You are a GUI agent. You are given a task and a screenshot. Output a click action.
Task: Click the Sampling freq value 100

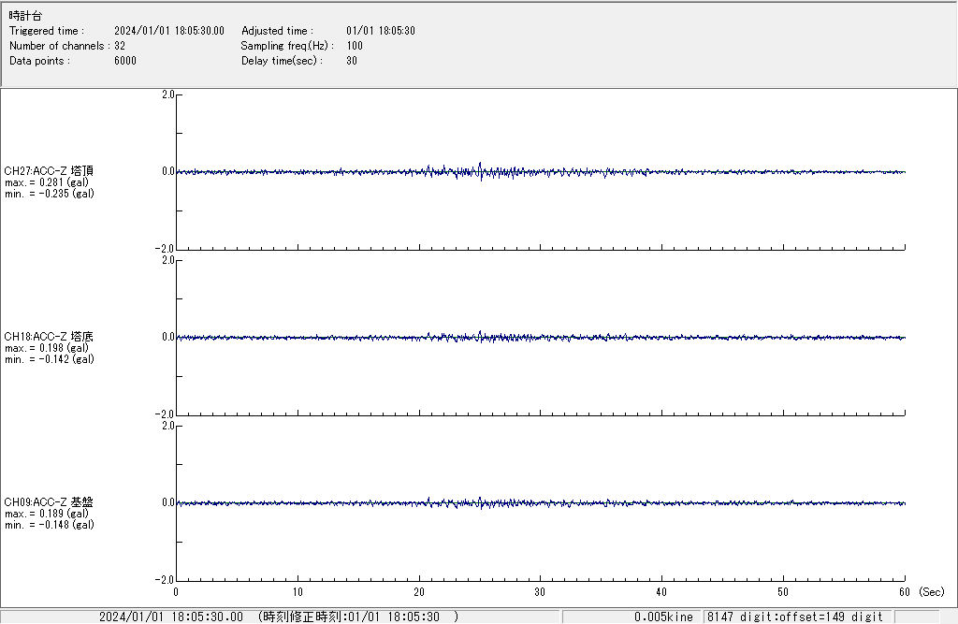tap(355, 46)
